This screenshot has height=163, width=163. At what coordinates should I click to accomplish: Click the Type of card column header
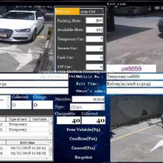pos(18,119)
